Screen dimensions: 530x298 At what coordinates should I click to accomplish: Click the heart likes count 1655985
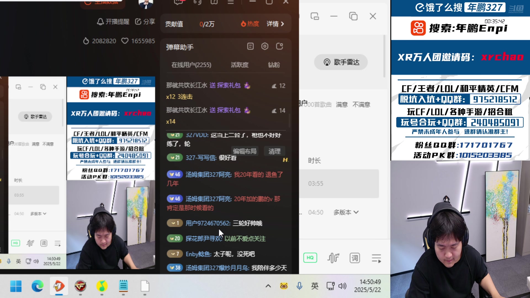[138, 41]
